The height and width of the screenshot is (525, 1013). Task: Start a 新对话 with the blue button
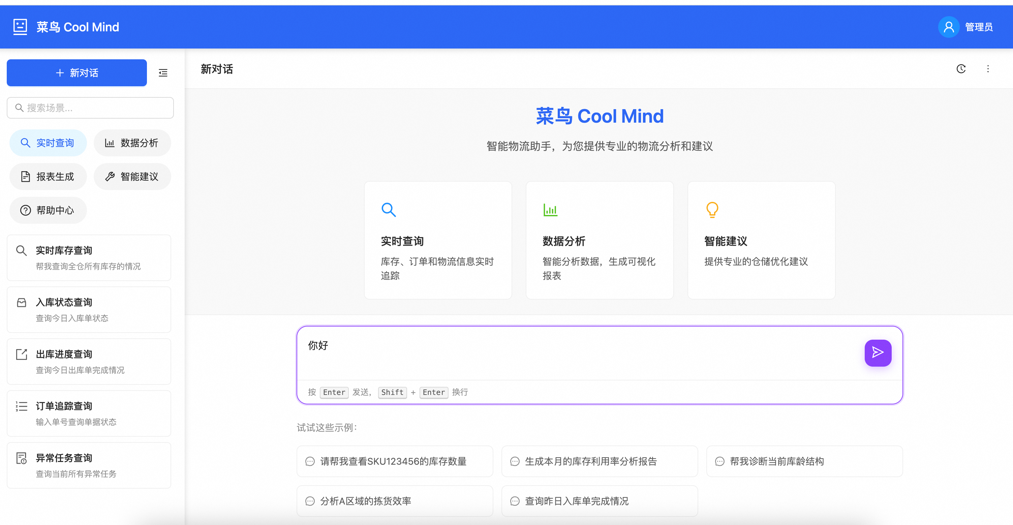(76, 73)
